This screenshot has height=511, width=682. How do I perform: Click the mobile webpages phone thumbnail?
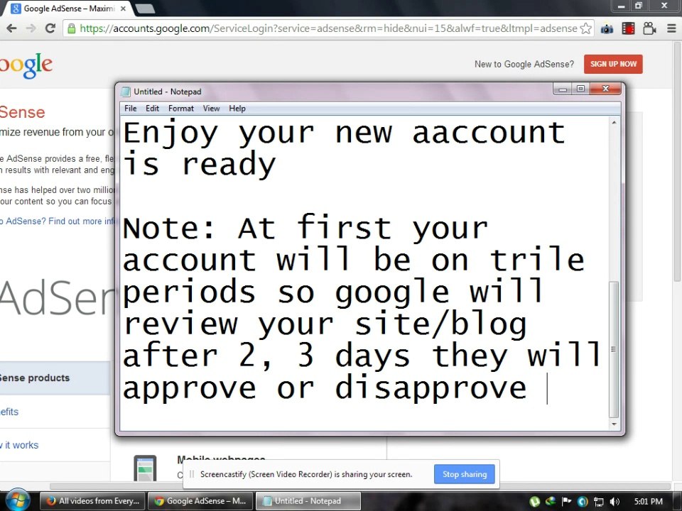145,468
